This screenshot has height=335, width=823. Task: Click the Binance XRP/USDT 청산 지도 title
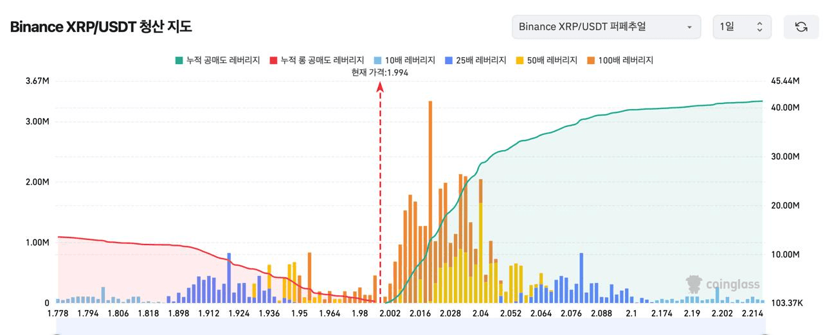tap(101, 27)
